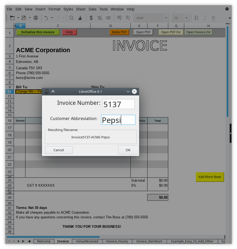Click the Save document toolbar icon

click(x=24, y=18)
